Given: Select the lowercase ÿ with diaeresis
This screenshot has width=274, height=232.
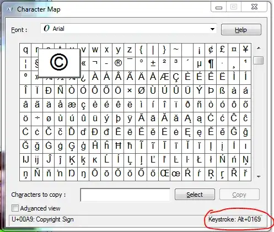Looking at the screenshot, I should pos(130,118).
